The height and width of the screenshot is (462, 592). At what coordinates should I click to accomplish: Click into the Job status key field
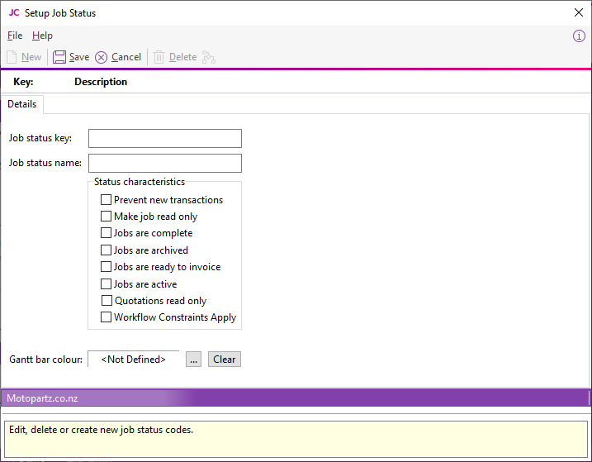[165, 138]
